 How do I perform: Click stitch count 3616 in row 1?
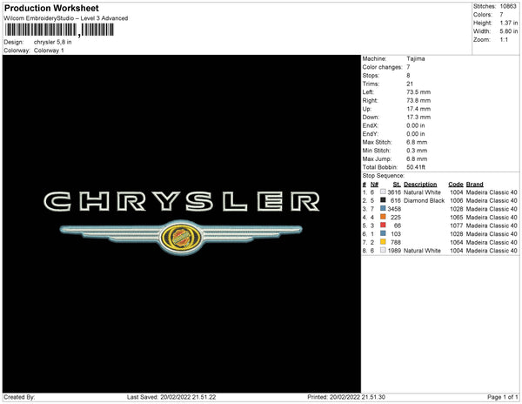tap(394, 192)
